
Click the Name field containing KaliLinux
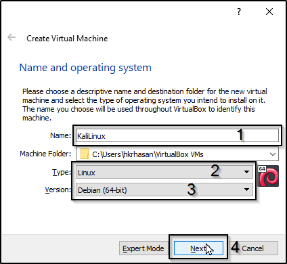pyautogui.click(x=177, y=135)
